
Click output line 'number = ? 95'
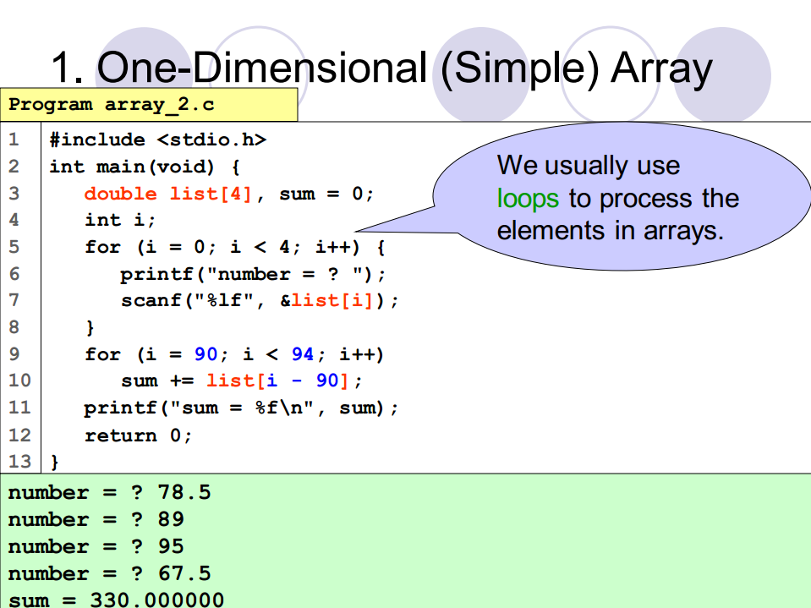pyautogui.click(x=96, y=546)
